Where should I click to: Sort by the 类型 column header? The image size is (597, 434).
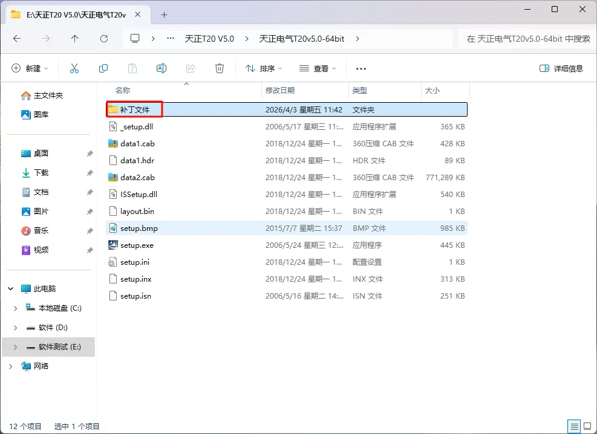pos(360,91)
